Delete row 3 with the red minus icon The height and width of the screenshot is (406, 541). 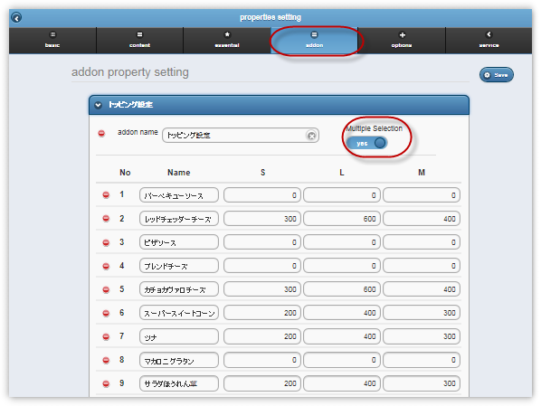(106, 243)
